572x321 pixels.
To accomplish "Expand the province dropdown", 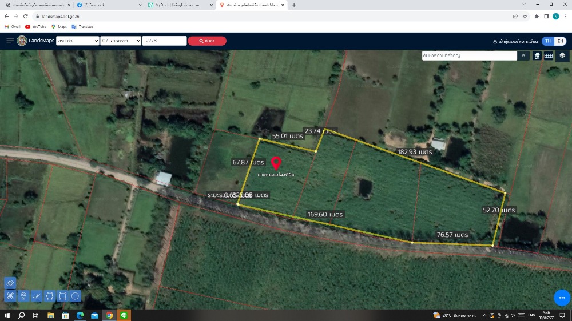I will 77,41.
